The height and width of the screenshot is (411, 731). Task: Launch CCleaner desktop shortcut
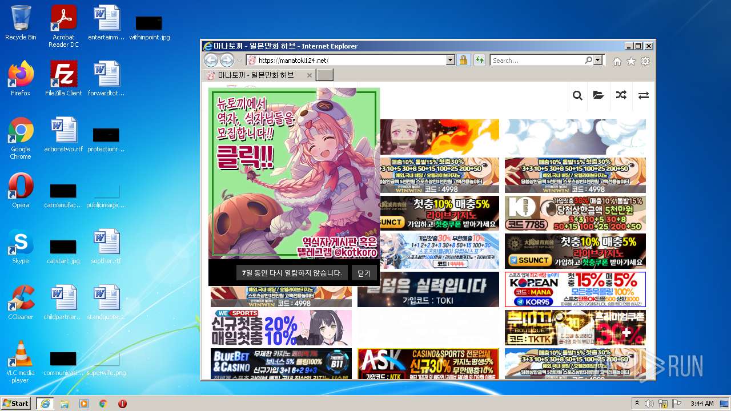tap(21, 303)
